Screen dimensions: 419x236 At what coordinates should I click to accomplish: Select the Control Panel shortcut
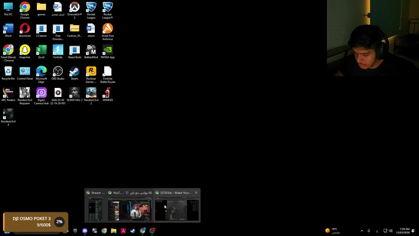point(25,73)
